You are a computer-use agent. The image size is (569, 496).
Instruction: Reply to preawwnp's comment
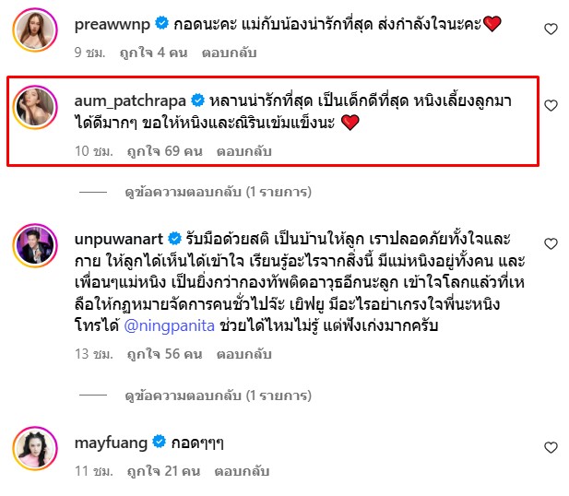tap(230, 53)
